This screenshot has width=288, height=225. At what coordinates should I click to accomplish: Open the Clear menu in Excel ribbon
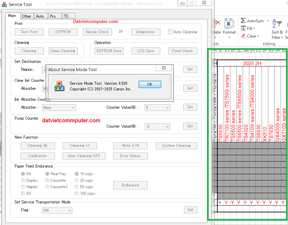pyautogui.click(x=250, y=36)
